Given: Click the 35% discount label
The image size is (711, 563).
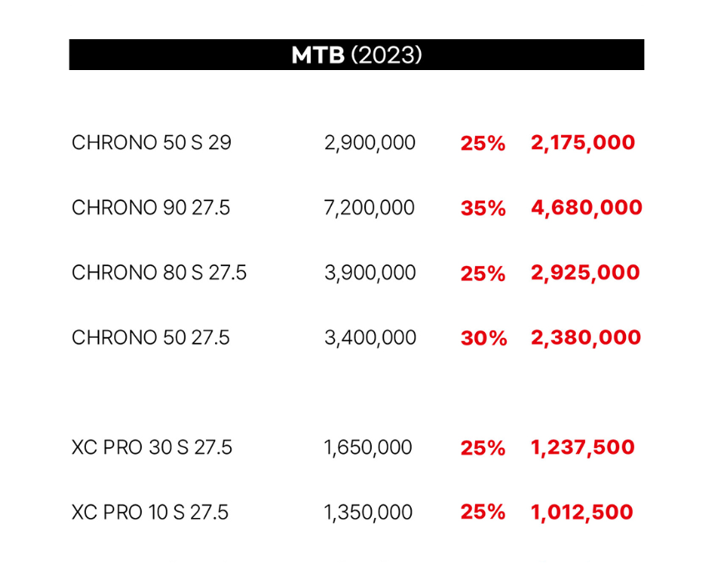Looking at the screenshot, I should (x=483, y=209).
